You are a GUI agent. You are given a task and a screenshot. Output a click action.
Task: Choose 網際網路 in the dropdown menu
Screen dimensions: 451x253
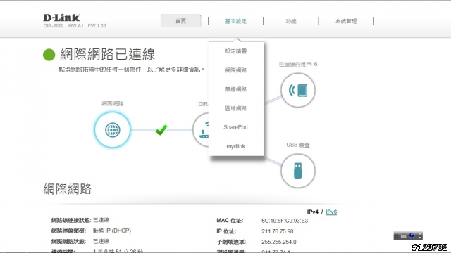pos(236,70)
